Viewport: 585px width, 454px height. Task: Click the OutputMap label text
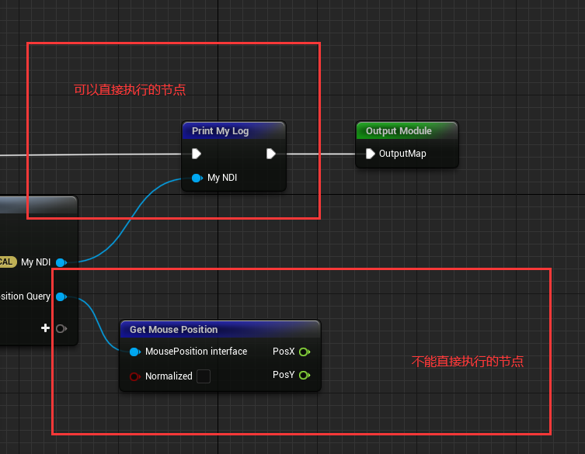point(402,154)
